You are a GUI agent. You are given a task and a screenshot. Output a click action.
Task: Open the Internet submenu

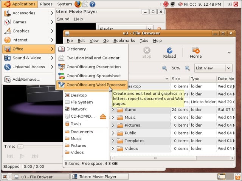pos(29,40)
